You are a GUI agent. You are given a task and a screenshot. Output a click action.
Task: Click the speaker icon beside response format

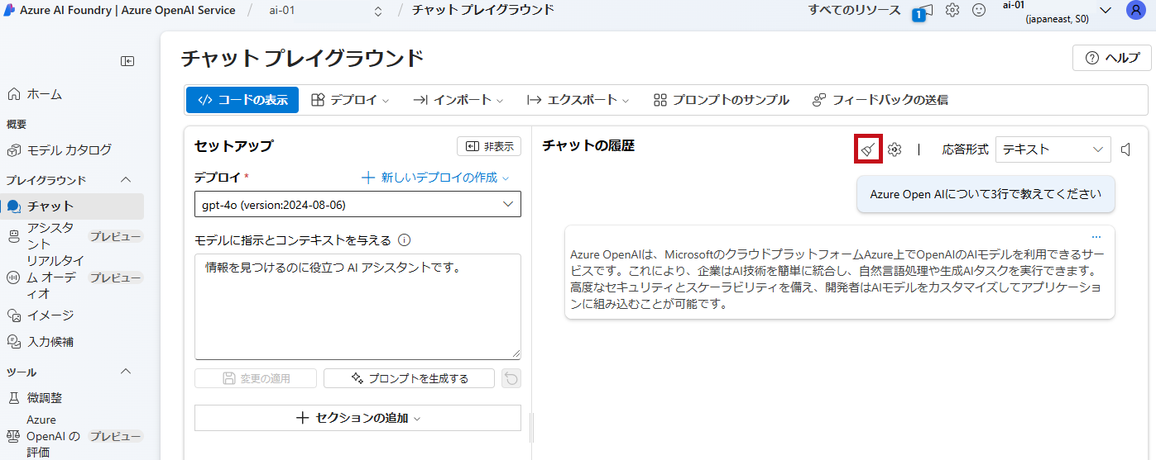[1125, 149]
